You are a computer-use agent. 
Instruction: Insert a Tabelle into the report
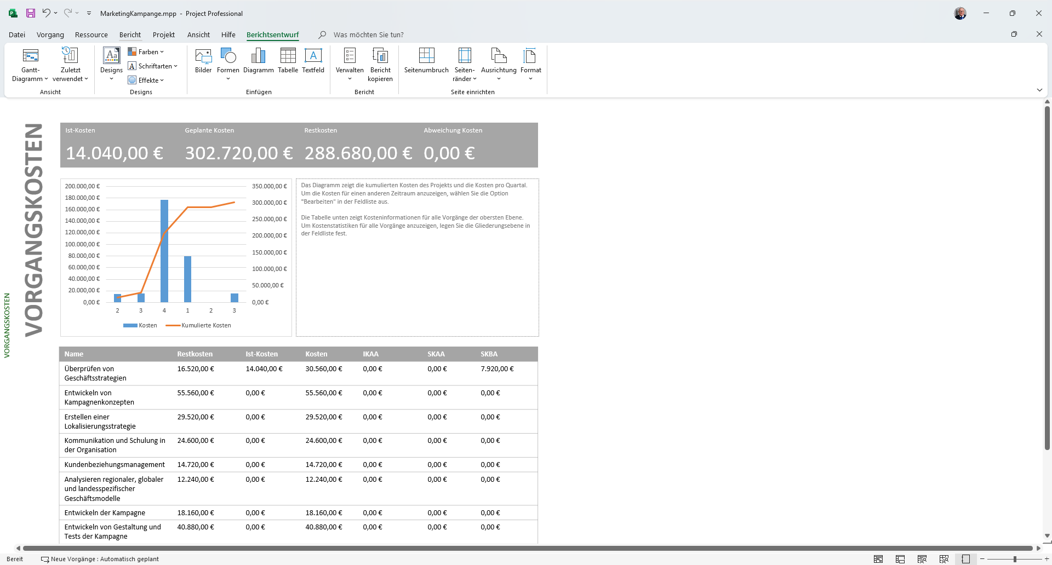[288, 61]
